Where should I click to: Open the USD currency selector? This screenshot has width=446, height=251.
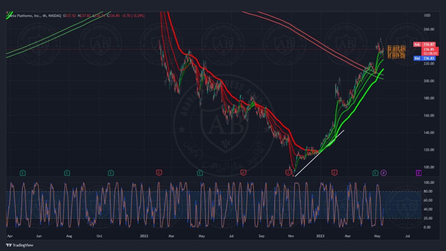click(x=427, y=15)
